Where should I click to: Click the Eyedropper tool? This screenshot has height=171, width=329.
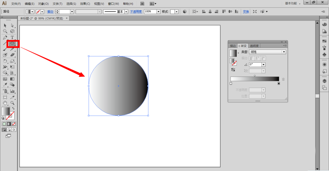(5, 85)
